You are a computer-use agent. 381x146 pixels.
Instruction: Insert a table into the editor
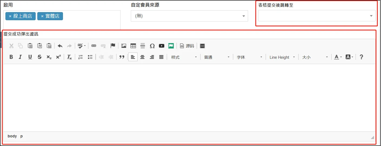pyautogui.click(x=133, y=46)
